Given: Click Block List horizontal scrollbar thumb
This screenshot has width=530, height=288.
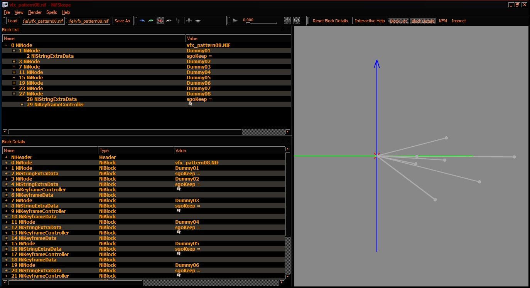Looking at the screenshot, I should [125, 132].
